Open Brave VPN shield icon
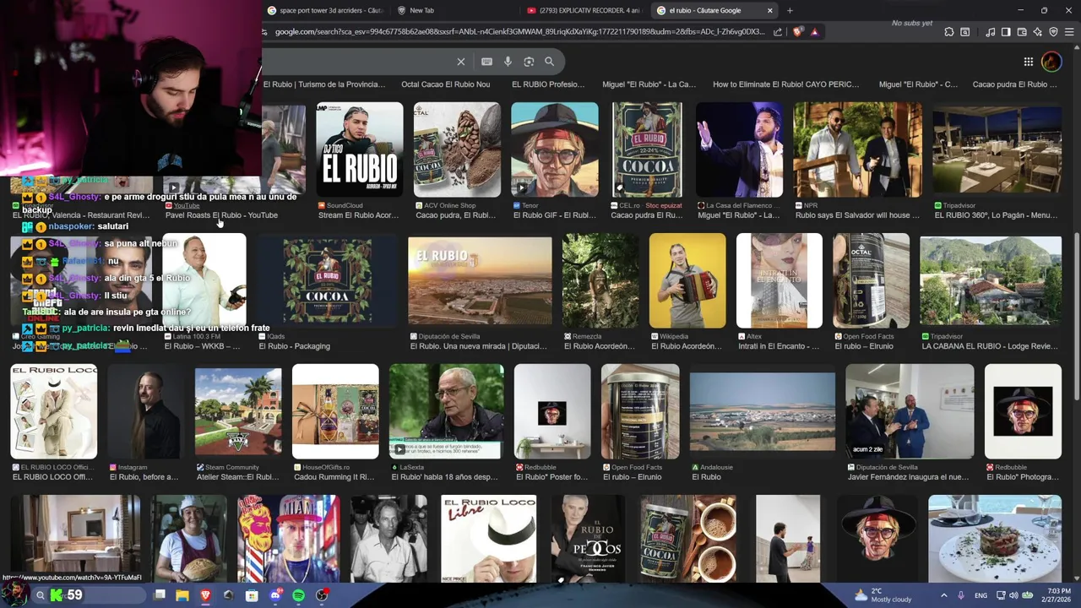 point(1053,32)
